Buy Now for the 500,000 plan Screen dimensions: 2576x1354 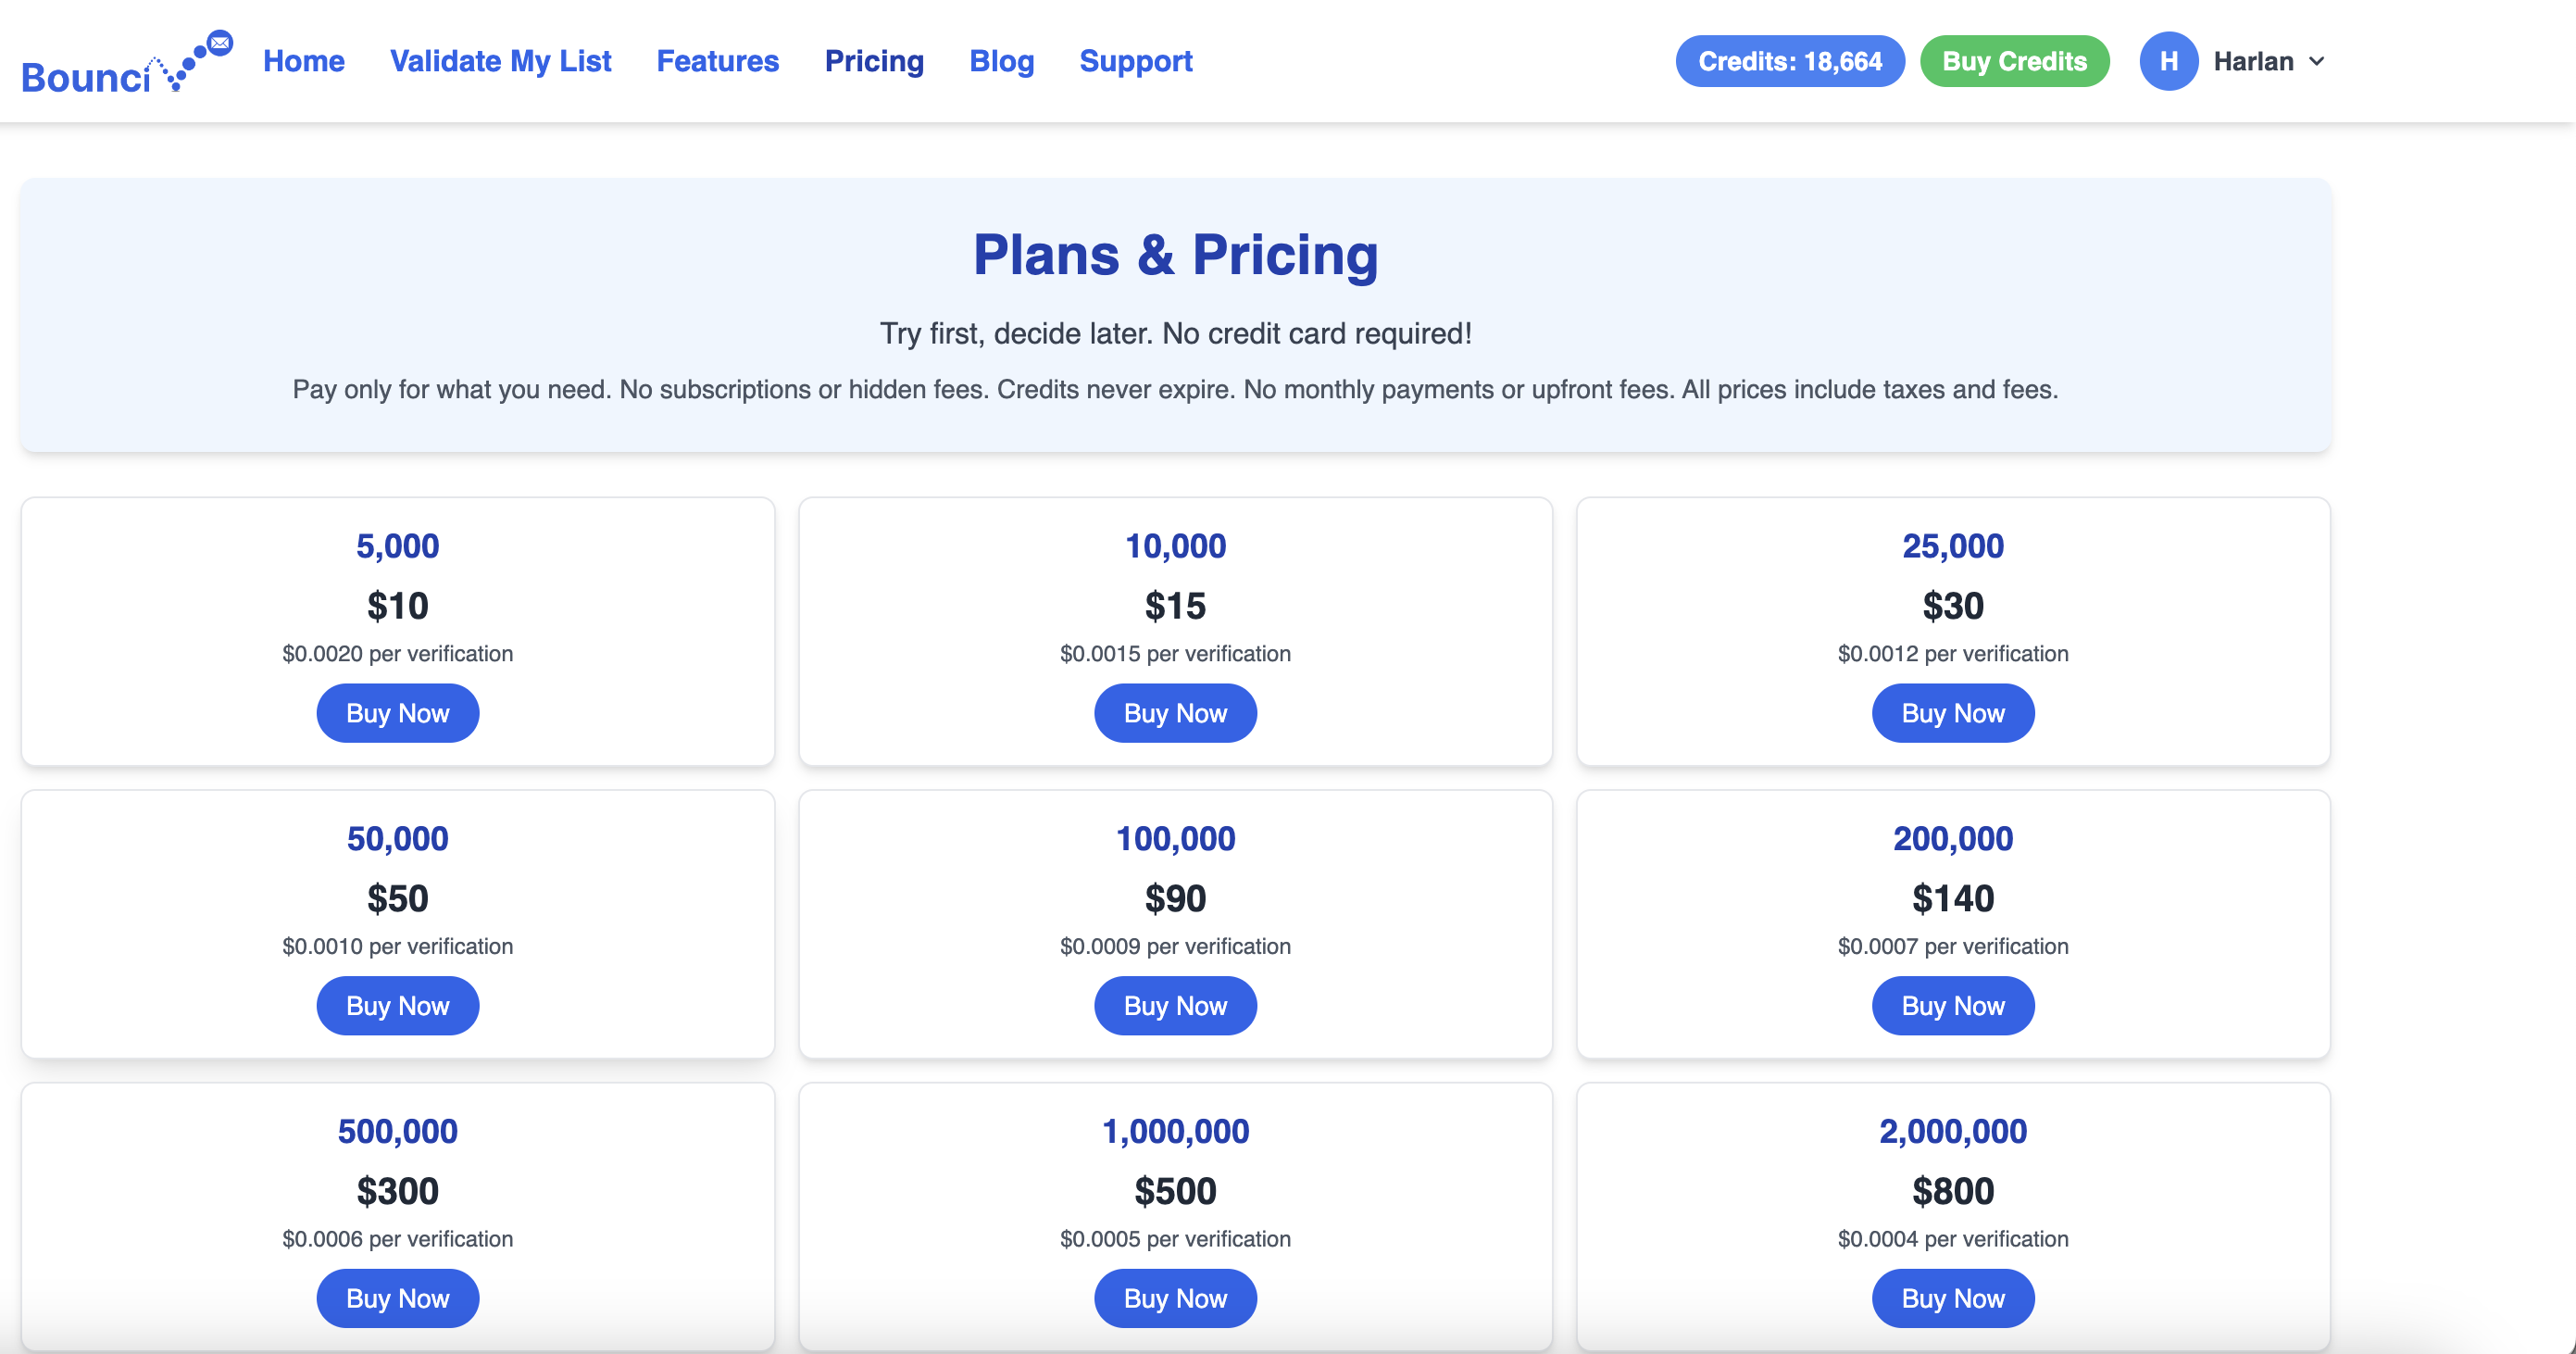coord(397,1298)
